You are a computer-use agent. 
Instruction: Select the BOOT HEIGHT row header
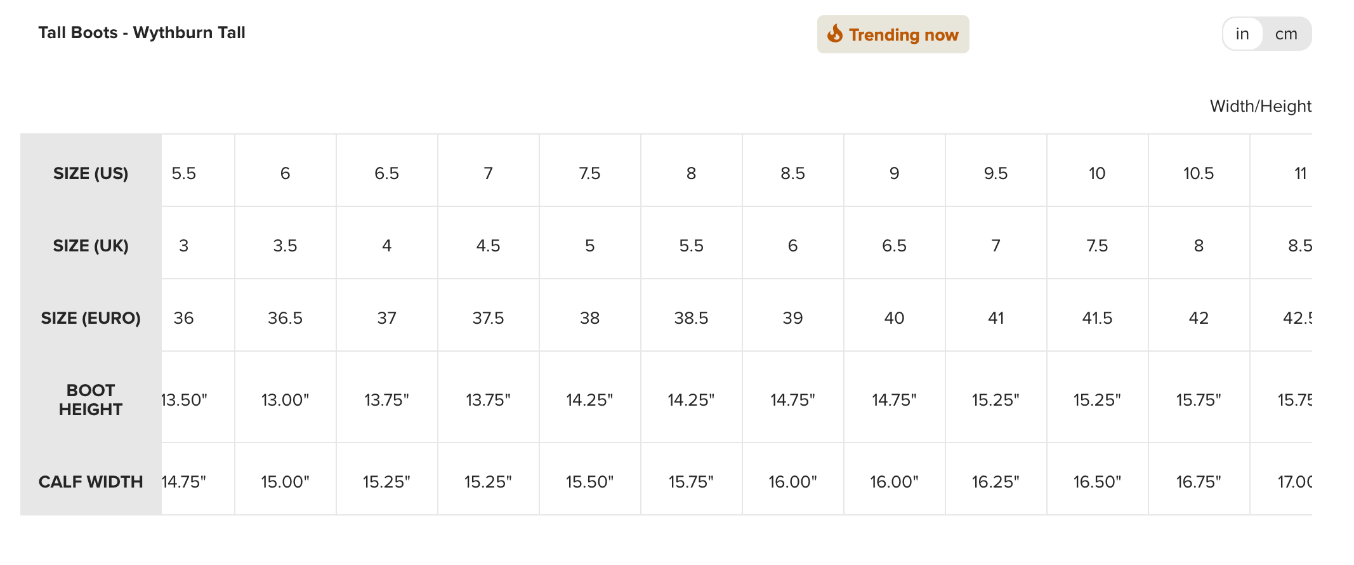coord(91,400)
